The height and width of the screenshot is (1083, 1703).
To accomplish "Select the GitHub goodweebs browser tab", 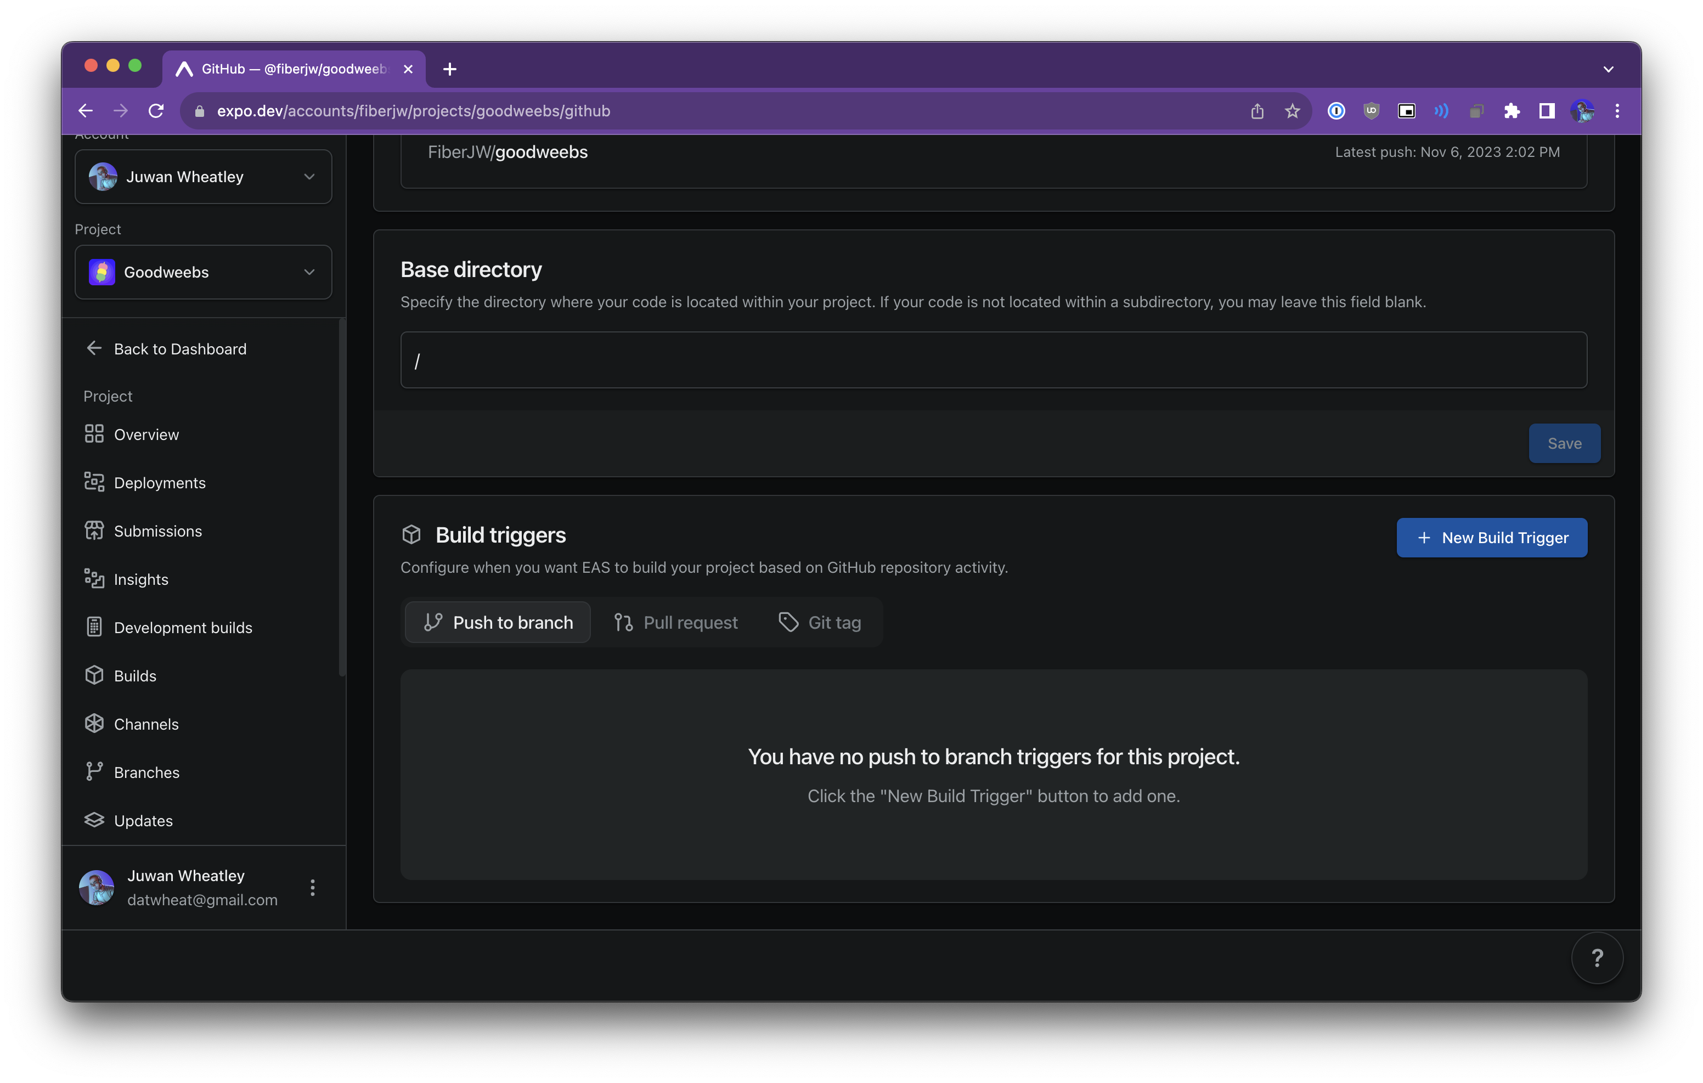I will [294, 69].
